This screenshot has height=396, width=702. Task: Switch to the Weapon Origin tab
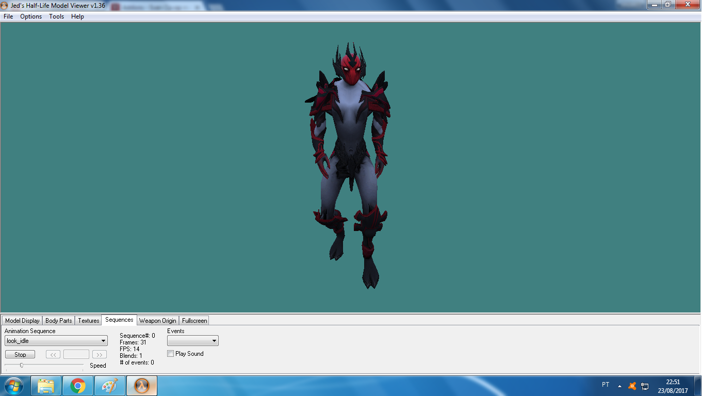pyautogui.click(x=158, y=320)
